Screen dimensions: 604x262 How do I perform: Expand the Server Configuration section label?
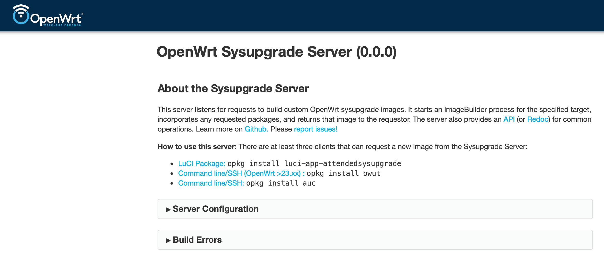(x=215, y=209)
